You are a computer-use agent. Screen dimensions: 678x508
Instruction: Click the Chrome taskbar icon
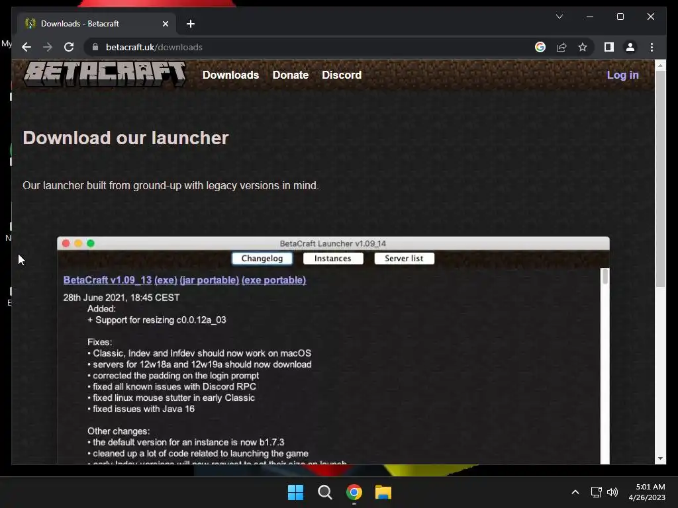click(354, 492)
